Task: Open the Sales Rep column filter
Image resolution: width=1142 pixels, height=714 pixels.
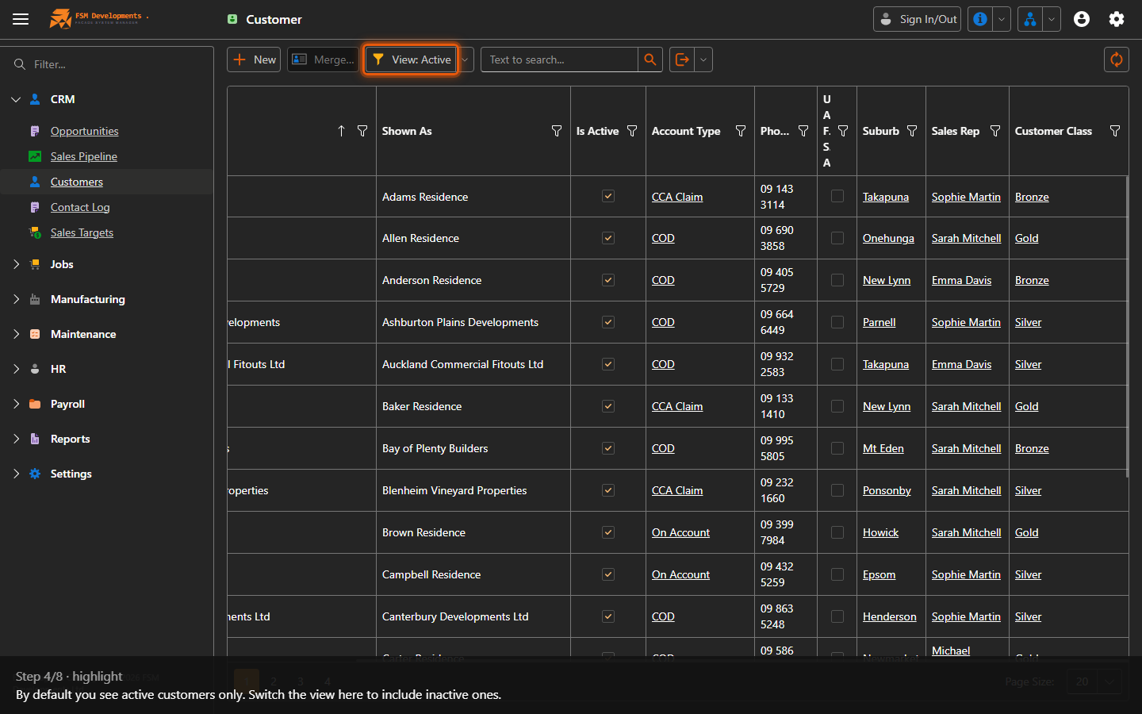Action: pyautogui.click(x=995, y=131)
